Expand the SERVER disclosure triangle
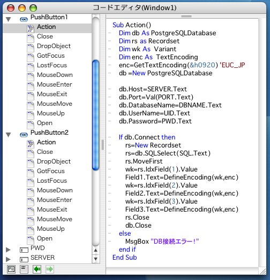270x280 pixels. click(8, 259)
